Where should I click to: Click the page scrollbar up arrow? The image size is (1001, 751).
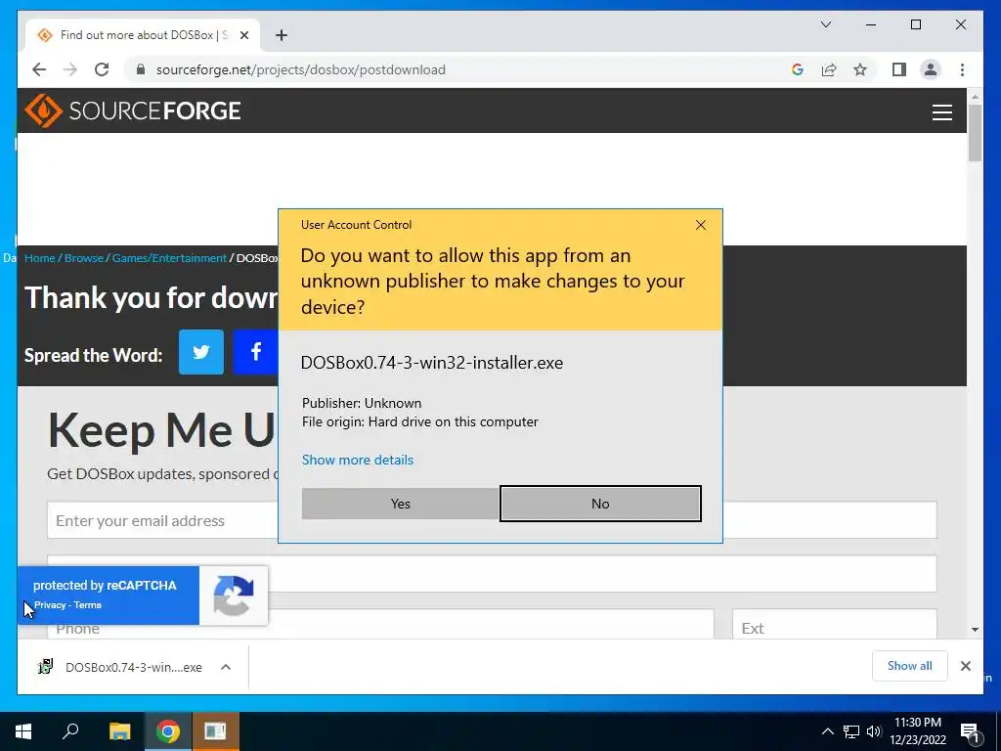(x=975, y=97)
